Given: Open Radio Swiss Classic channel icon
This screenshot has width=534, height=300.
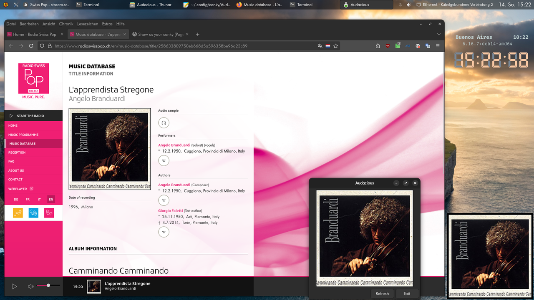Looking at the screenshot, I should pyautogui.click(x=33, y=212).
